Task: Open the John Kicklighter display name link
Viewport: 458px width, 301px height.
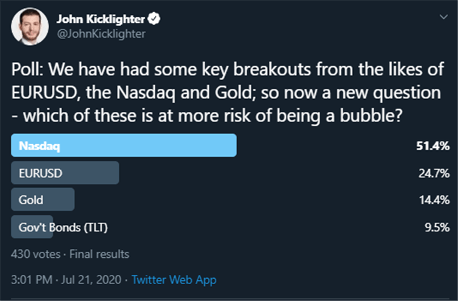Action: (101, 19)
